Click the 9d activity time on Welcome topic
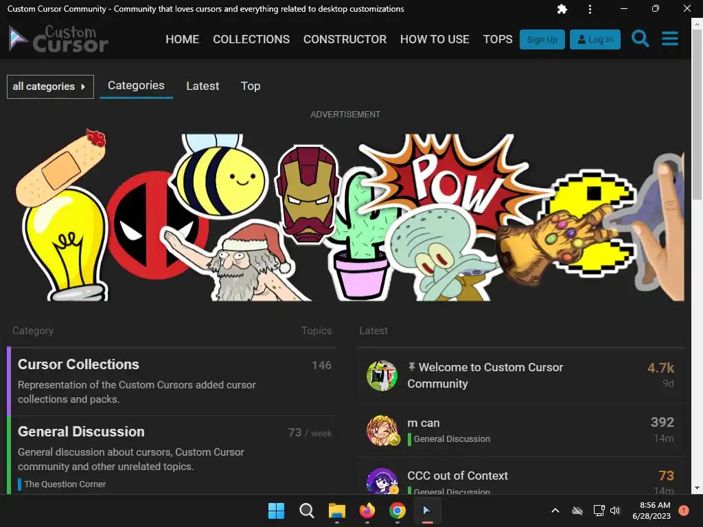The width and height of the screenshot is (703, 527). pyautogui.click(x=668, y=384)
